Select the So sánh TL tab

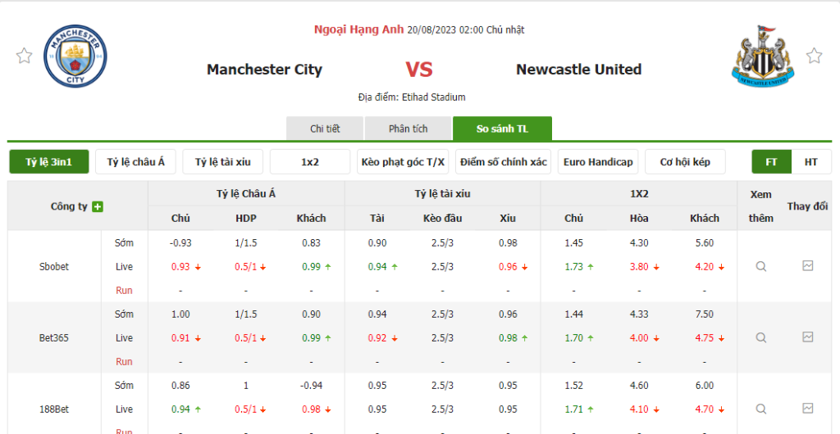502,129
